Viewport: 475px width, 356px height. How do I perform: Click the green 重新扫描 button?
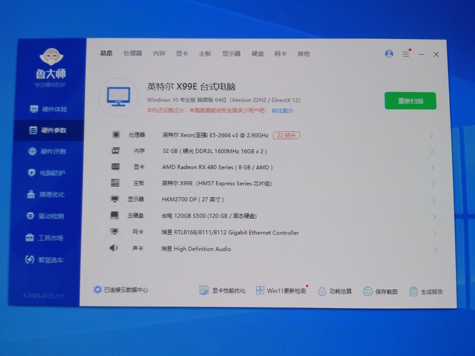pos(410,101)
